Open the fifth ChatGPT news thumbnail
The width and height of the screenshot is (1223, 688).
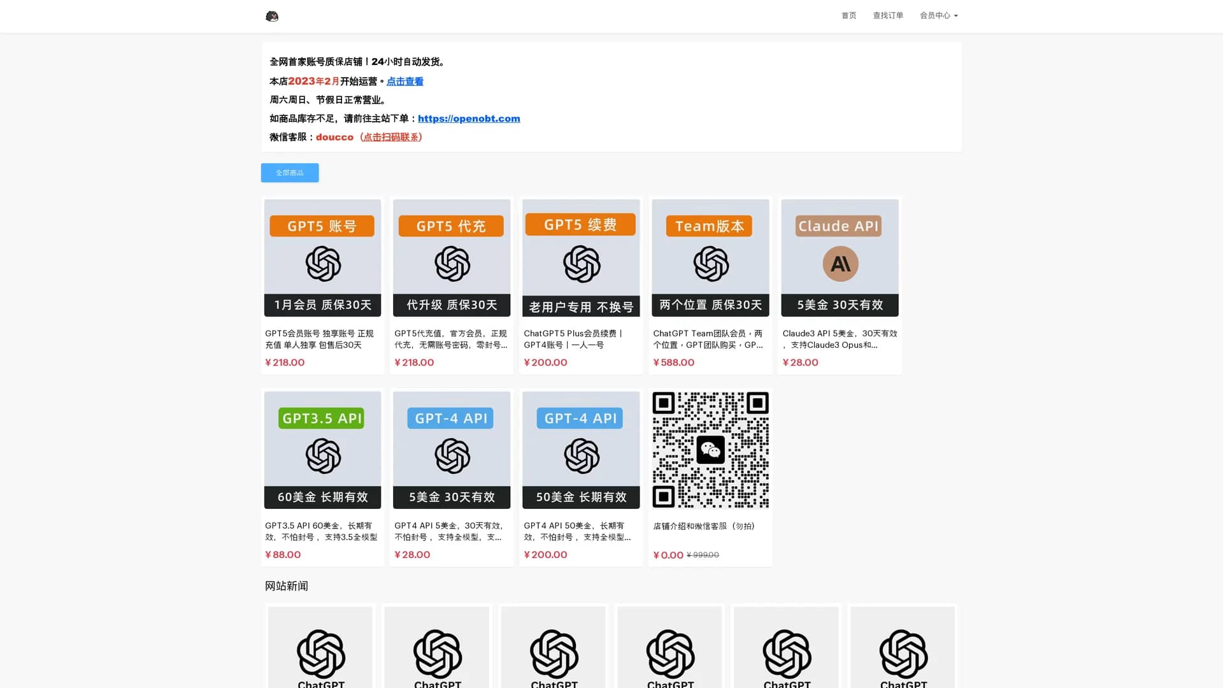[787, 647]
